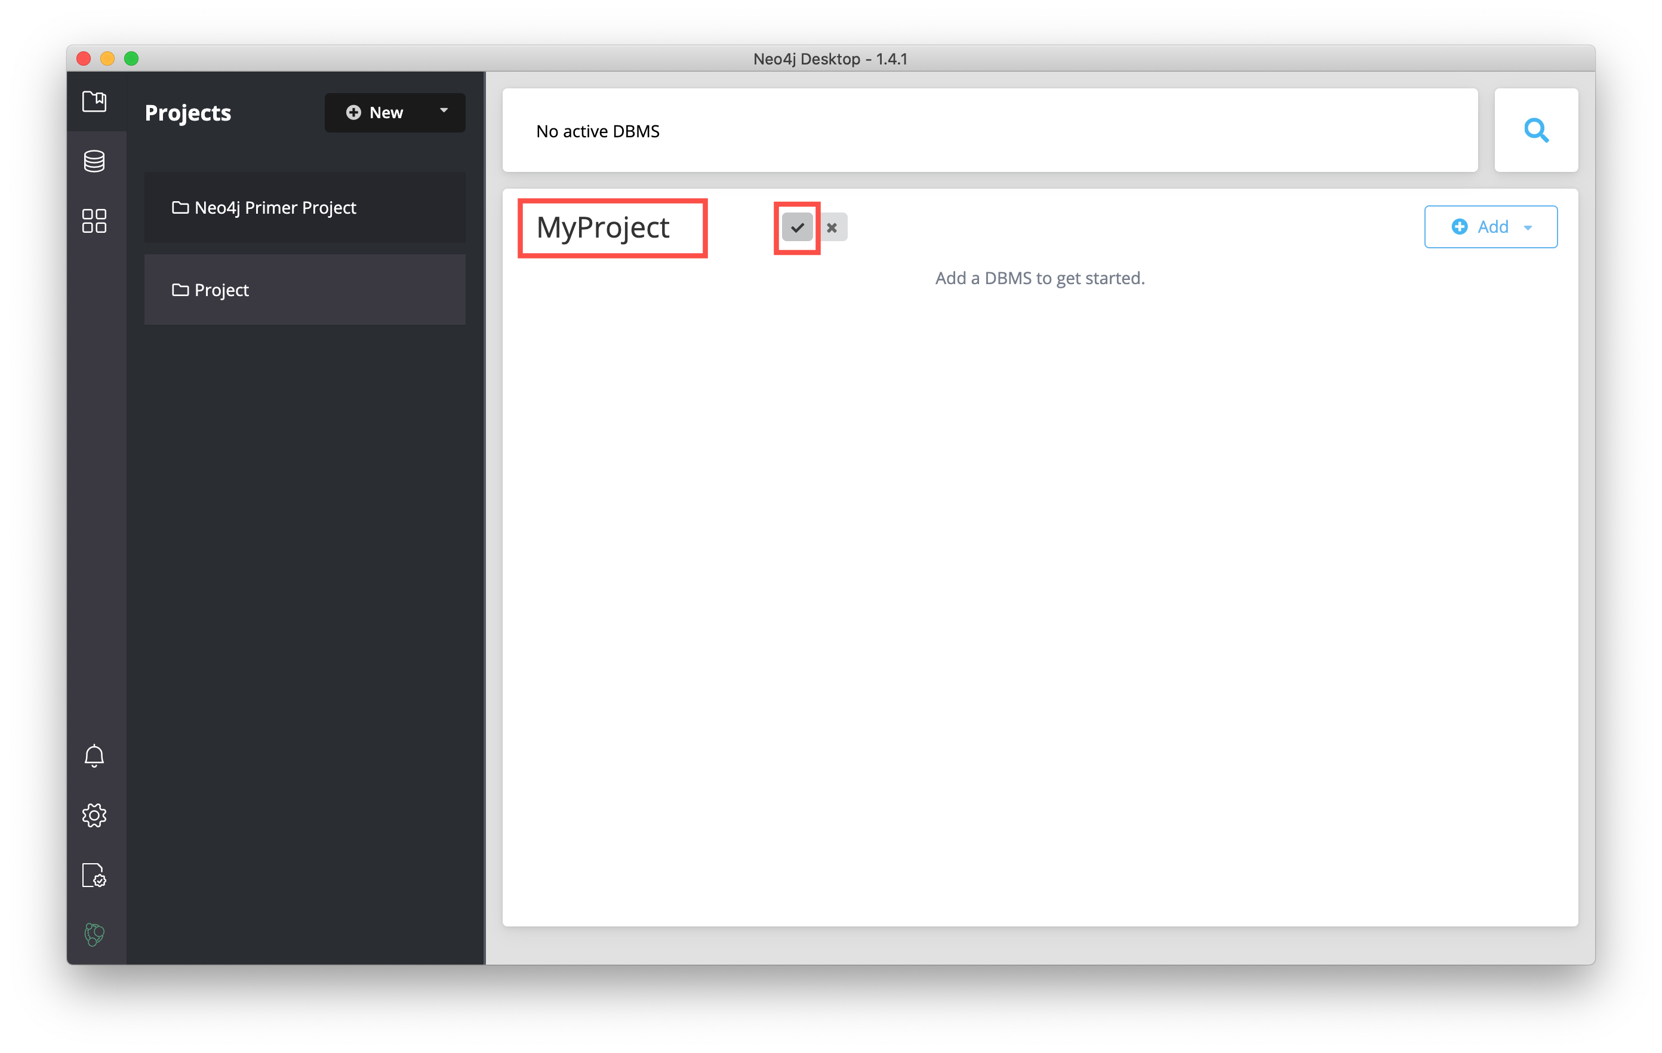Viewport: 1662px width, 1053px height.
Task: Select Project item in sidebar
Action: pos(305,288)
